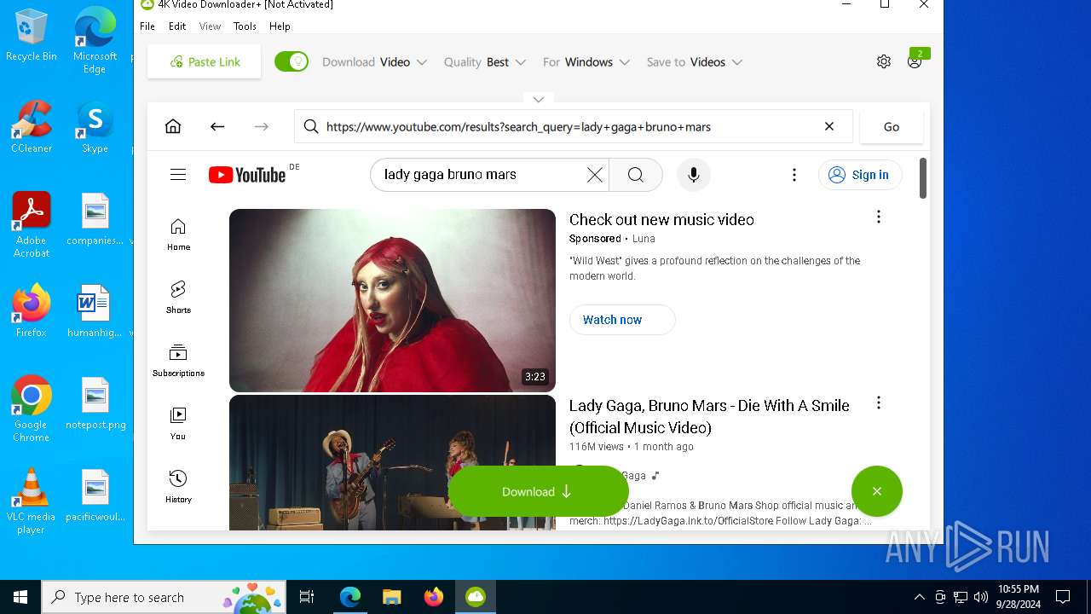Viewport: 1091px width, 614px height.
Task: Open the 4K Video Downloader settings gear
Action: tap(884, 61)
